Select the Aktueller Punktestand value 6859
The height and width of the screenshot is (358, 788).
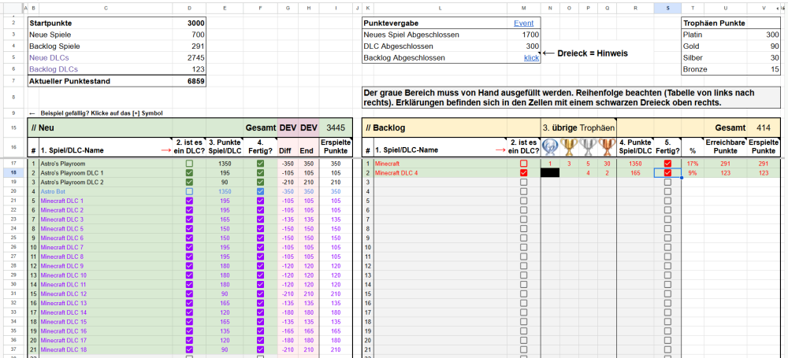[x=196, y=81]
